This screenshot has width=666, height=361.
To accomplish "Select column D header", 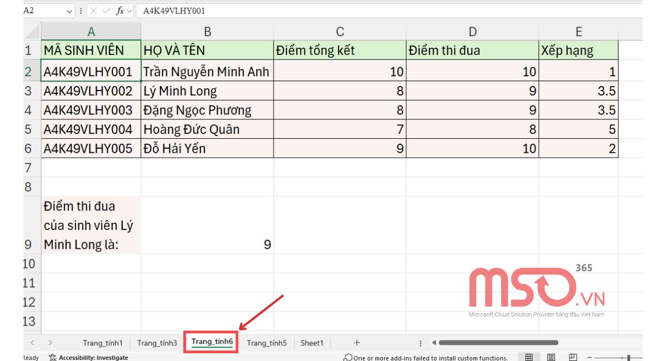I will pos(472,31).
